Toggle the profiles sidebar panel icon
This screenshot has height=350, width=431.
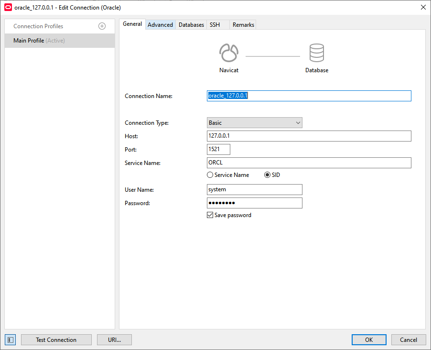click(11, 340)
